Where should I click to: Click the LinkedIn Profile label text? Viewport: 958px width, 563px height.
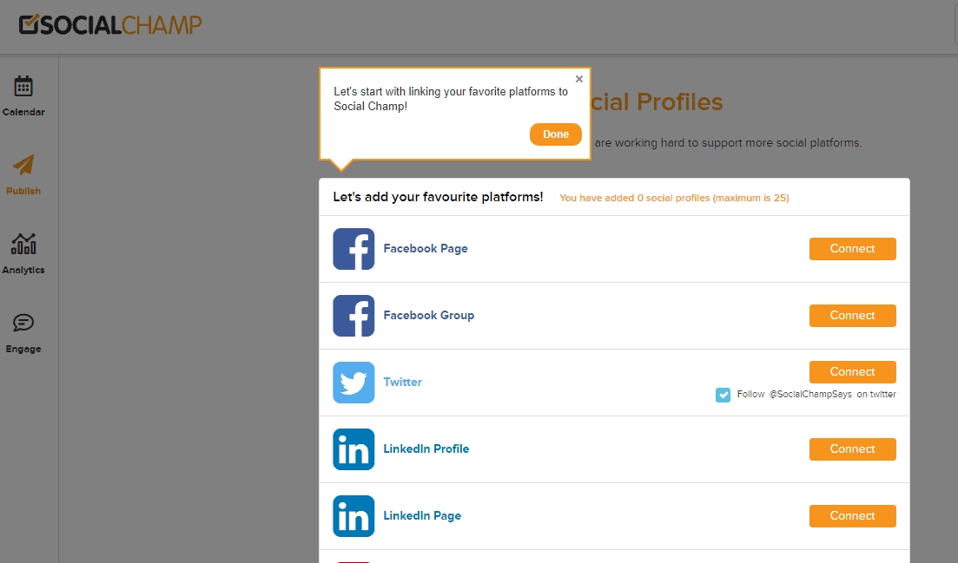[426, 449]
